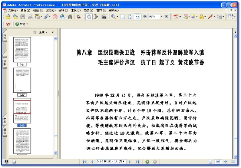Open the 工具 menu
This screenshot has height=168, width=241.
tap(76, 10)
